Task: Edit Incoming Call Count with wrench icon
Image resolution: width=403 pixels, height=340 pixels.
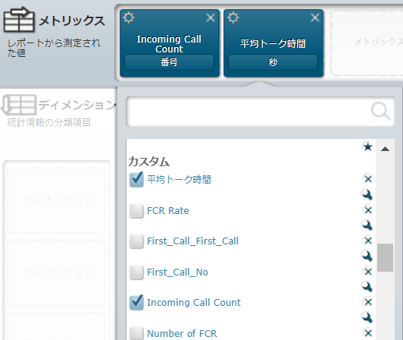Action: [367, 317]
